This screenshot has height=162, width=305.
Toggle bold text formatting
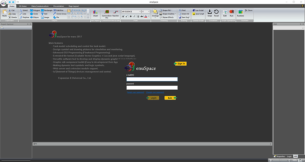tap(130, 16)
